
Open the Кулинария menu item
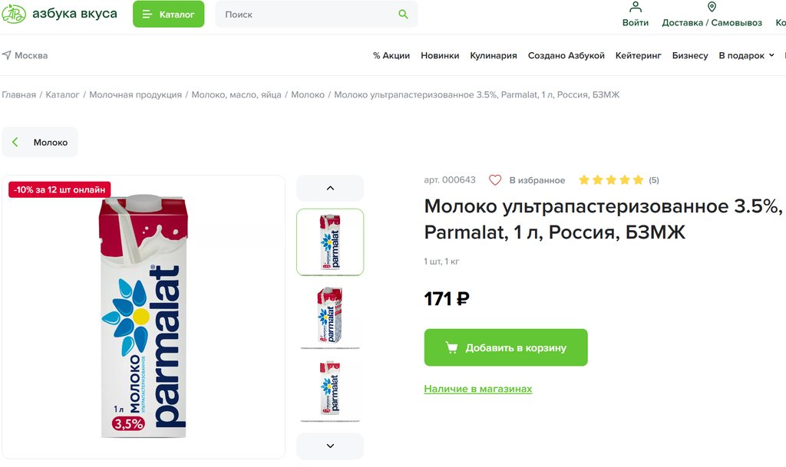point(494,55)
